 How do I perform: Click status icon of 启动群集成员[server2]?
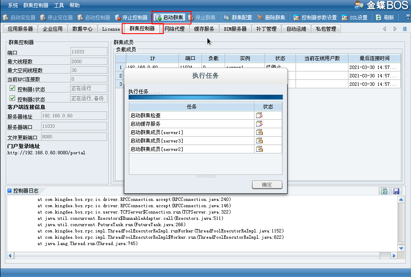click(x=259, y=149)
